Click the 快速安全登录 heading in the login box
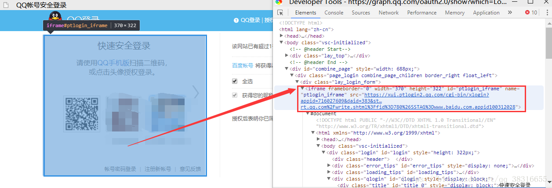 [x=124, y=46]
